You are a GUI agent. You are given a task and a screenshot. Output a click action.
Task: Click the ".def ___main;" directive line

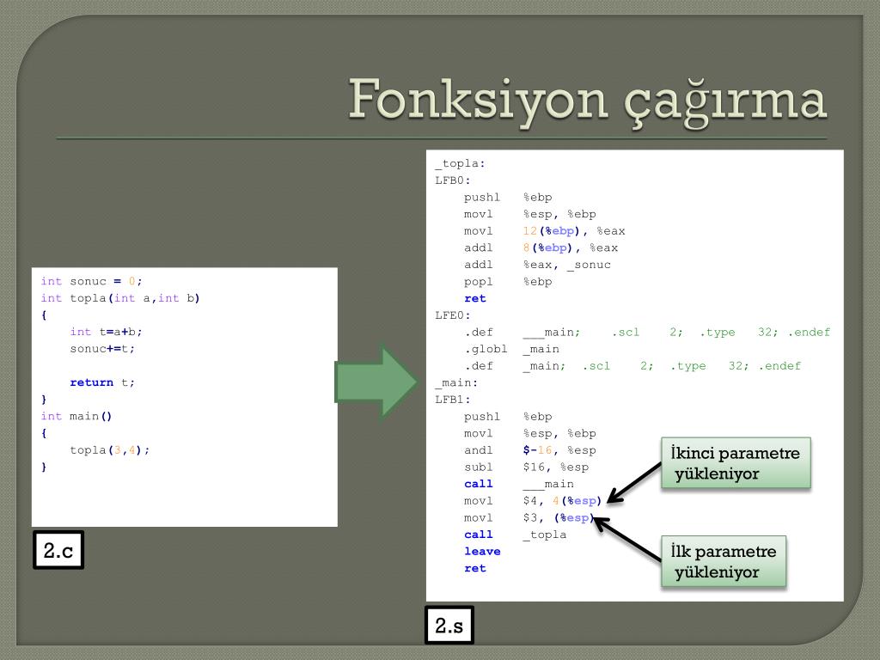point(647,332)
